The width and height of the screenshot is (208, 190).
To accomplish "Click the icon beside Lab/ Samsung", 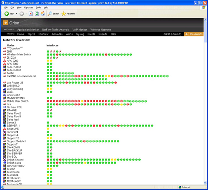I will point(4,89).
